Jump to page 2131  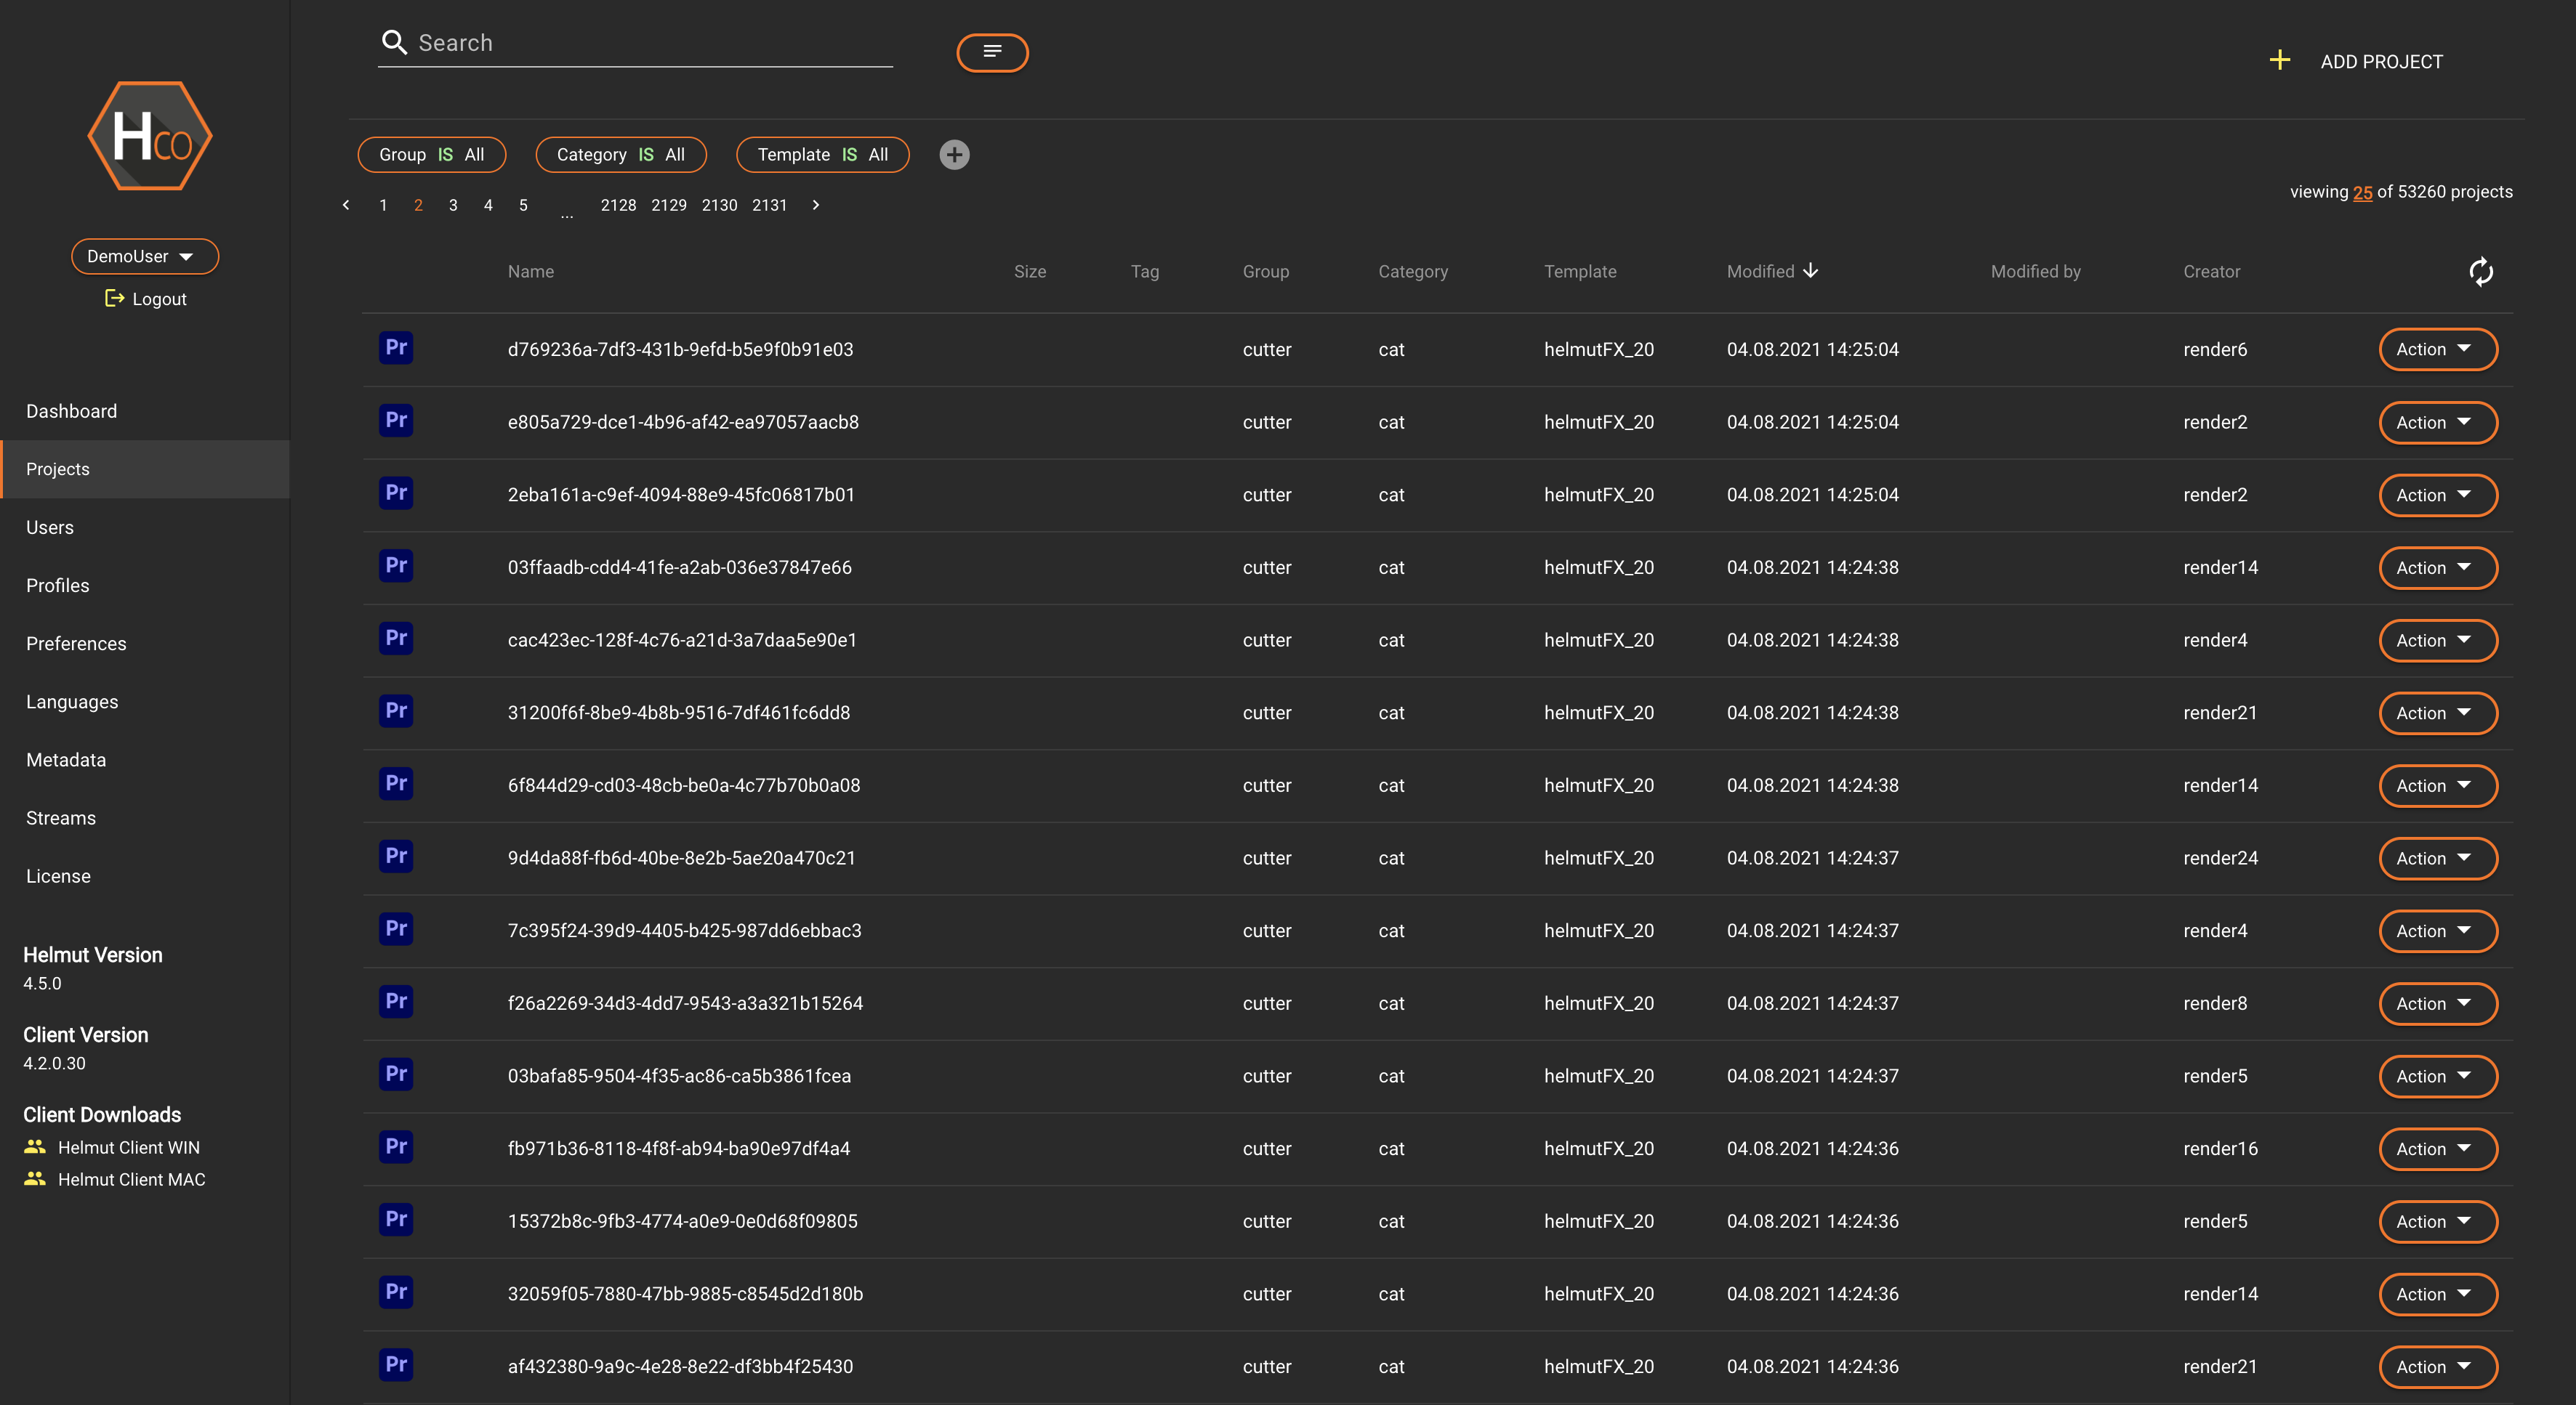769,205
